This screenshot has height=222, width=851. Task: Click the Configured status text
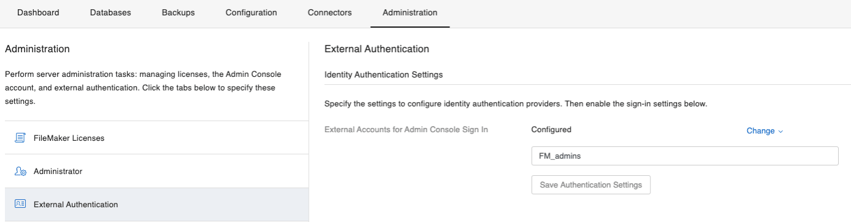552,130
